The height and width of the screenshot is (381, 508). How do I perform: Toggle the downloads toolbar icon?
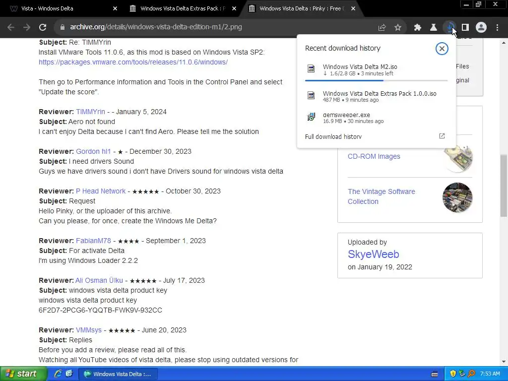coord(449,28)
